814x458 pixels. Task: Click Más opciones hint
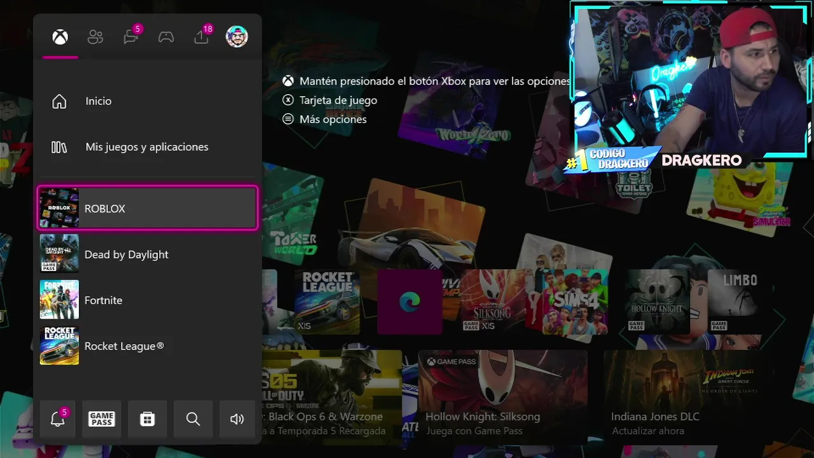tap(325, 119)
